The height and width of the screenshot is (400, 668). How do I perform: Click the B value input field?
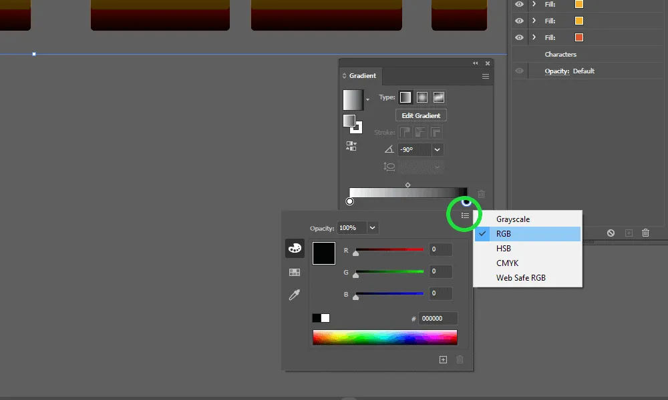[x=440, y=293]
